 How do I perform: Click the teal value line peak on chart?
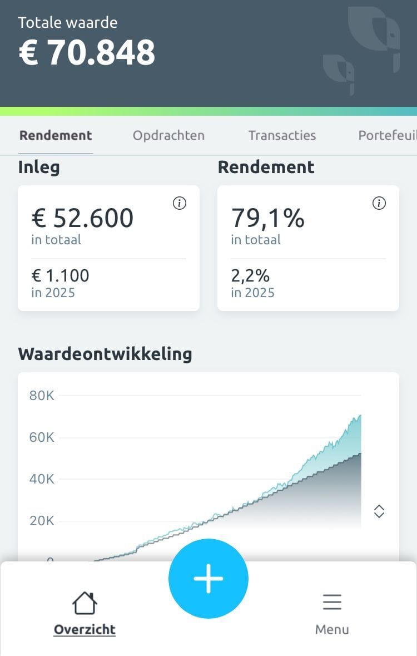359,416
